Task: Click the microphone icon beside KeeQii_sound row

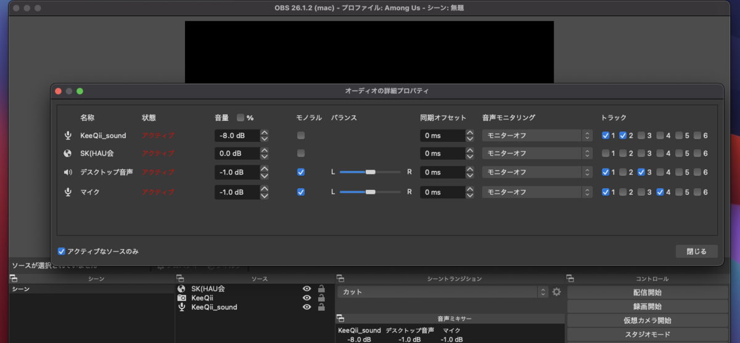Action: click(68, 136)
